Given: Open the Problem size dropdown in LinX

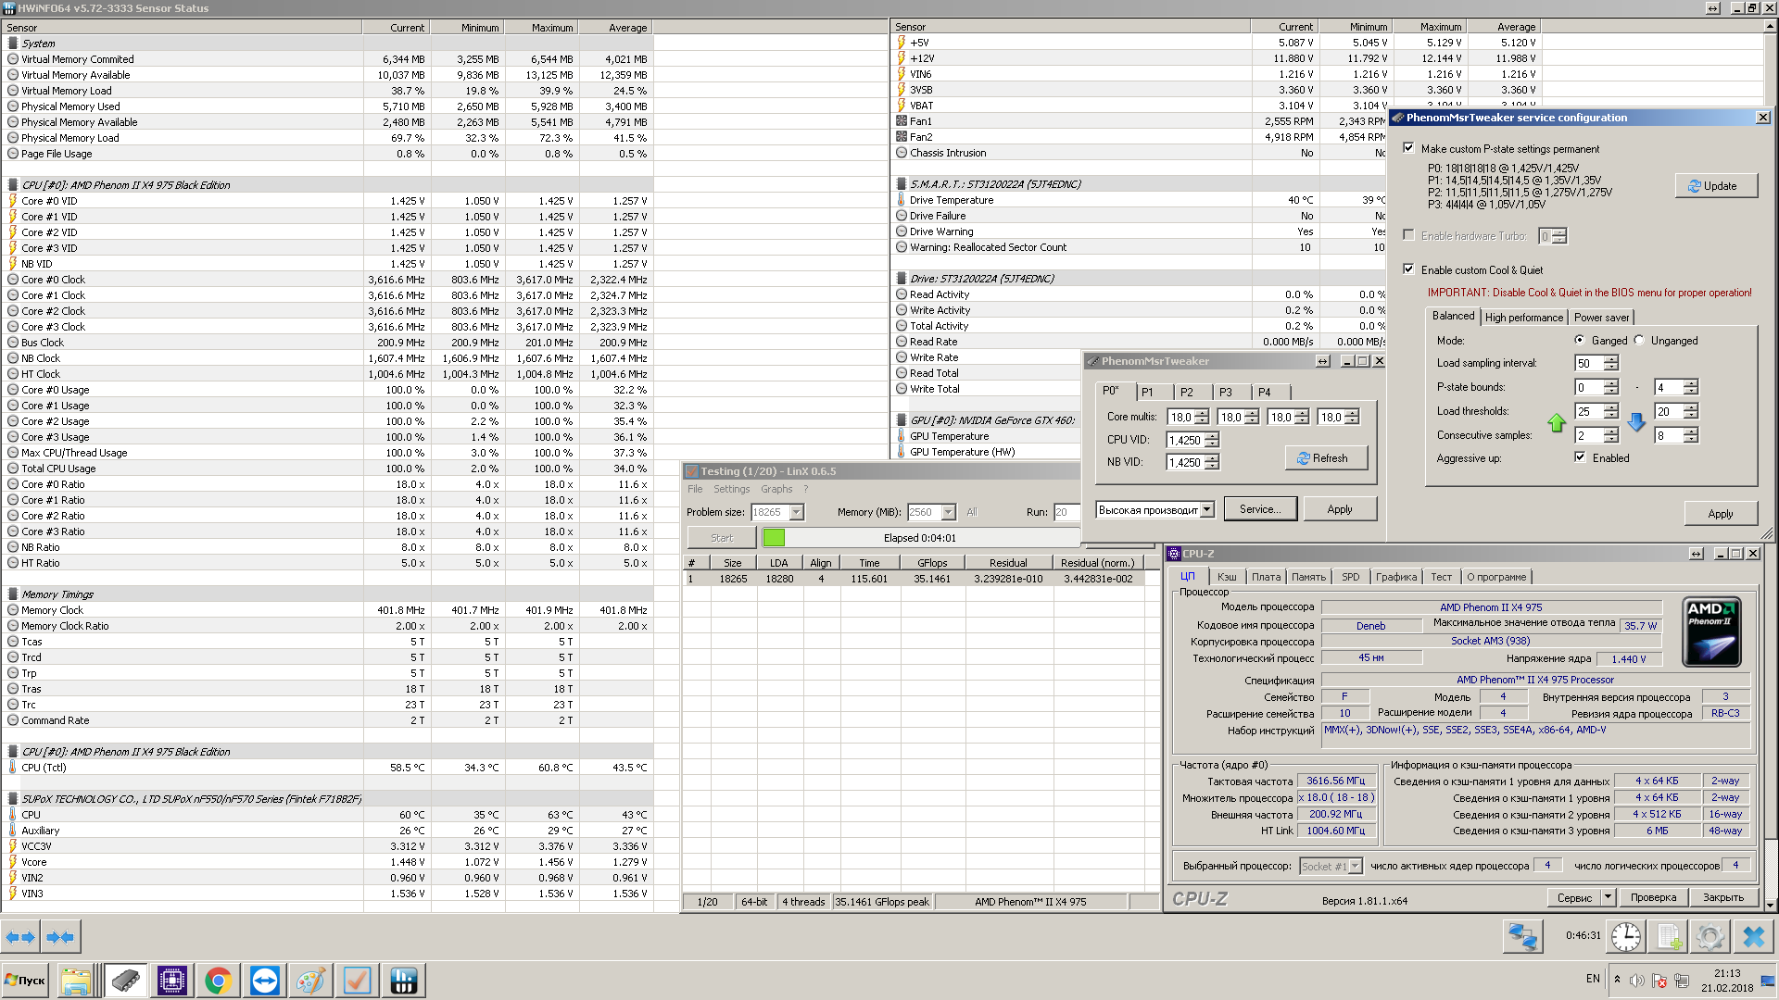Looking at the screenshot, I should click(797, 512).
